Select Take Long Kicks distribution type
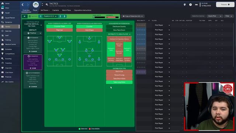The height and width of the screenshot is (133, 236). pos(119,82)
